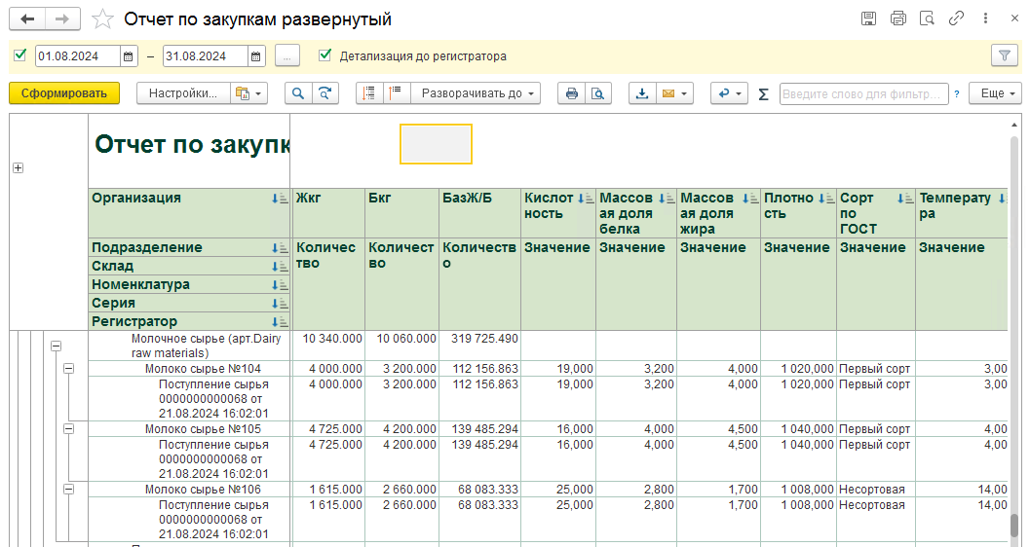
Task: Click the download/save report icon
Action: (x=642, y=93)
